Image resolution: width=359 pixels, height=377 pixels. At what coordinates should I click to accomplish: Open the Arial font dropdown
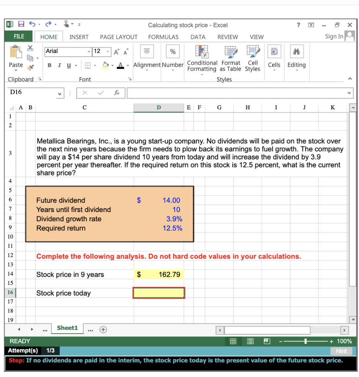pyautogui.click(x=88, y=52)
